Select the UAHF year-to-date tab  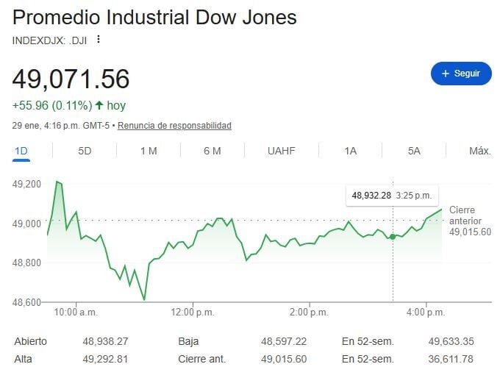282,151
